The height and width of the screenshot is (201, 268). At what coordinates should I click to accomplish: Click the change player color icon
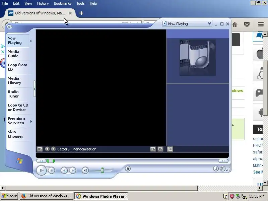pyautogui.click(x=216, y=169)
